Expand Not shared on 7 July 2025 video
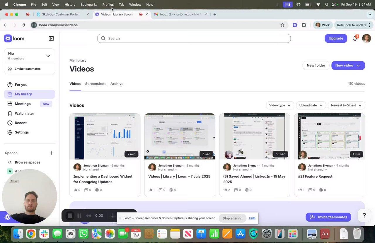Screen dimensions: 375x243 coord(168,170)
